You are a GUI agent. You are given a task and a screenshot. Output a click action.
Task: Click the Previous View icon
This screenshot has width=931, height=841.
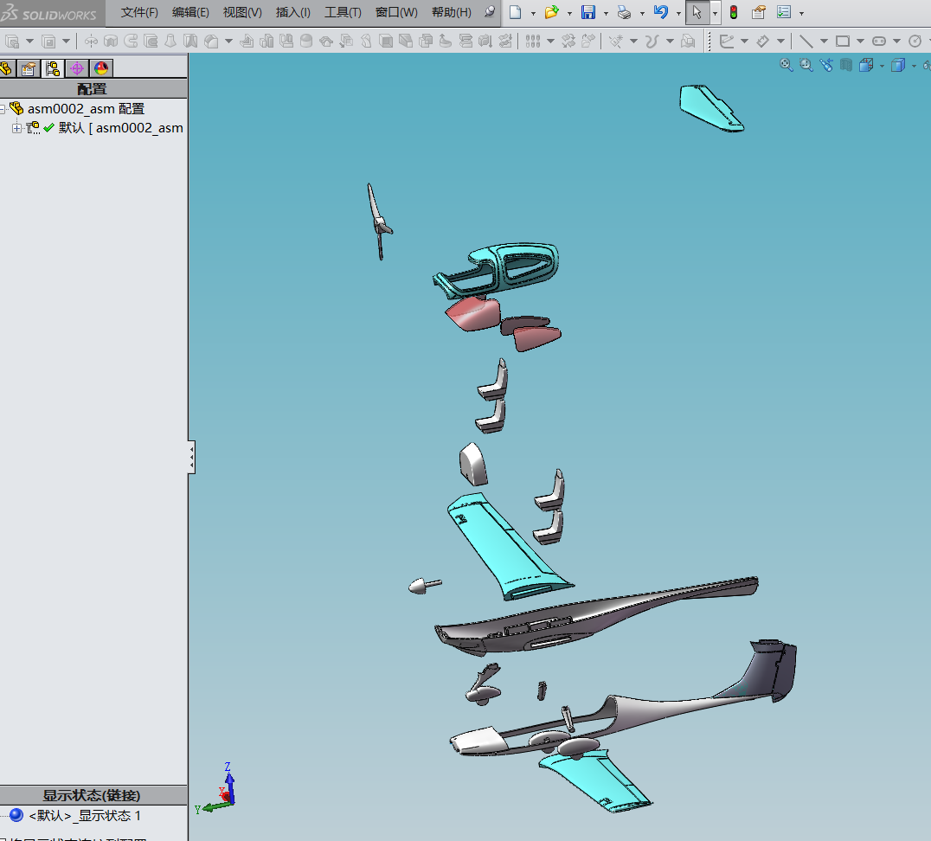pos(826,65)
